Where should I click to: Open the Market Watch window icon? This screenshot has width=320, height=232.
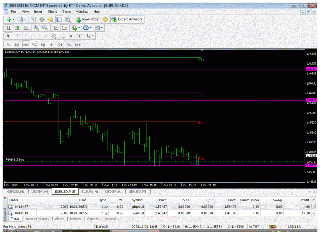click(x=33, y=19)
